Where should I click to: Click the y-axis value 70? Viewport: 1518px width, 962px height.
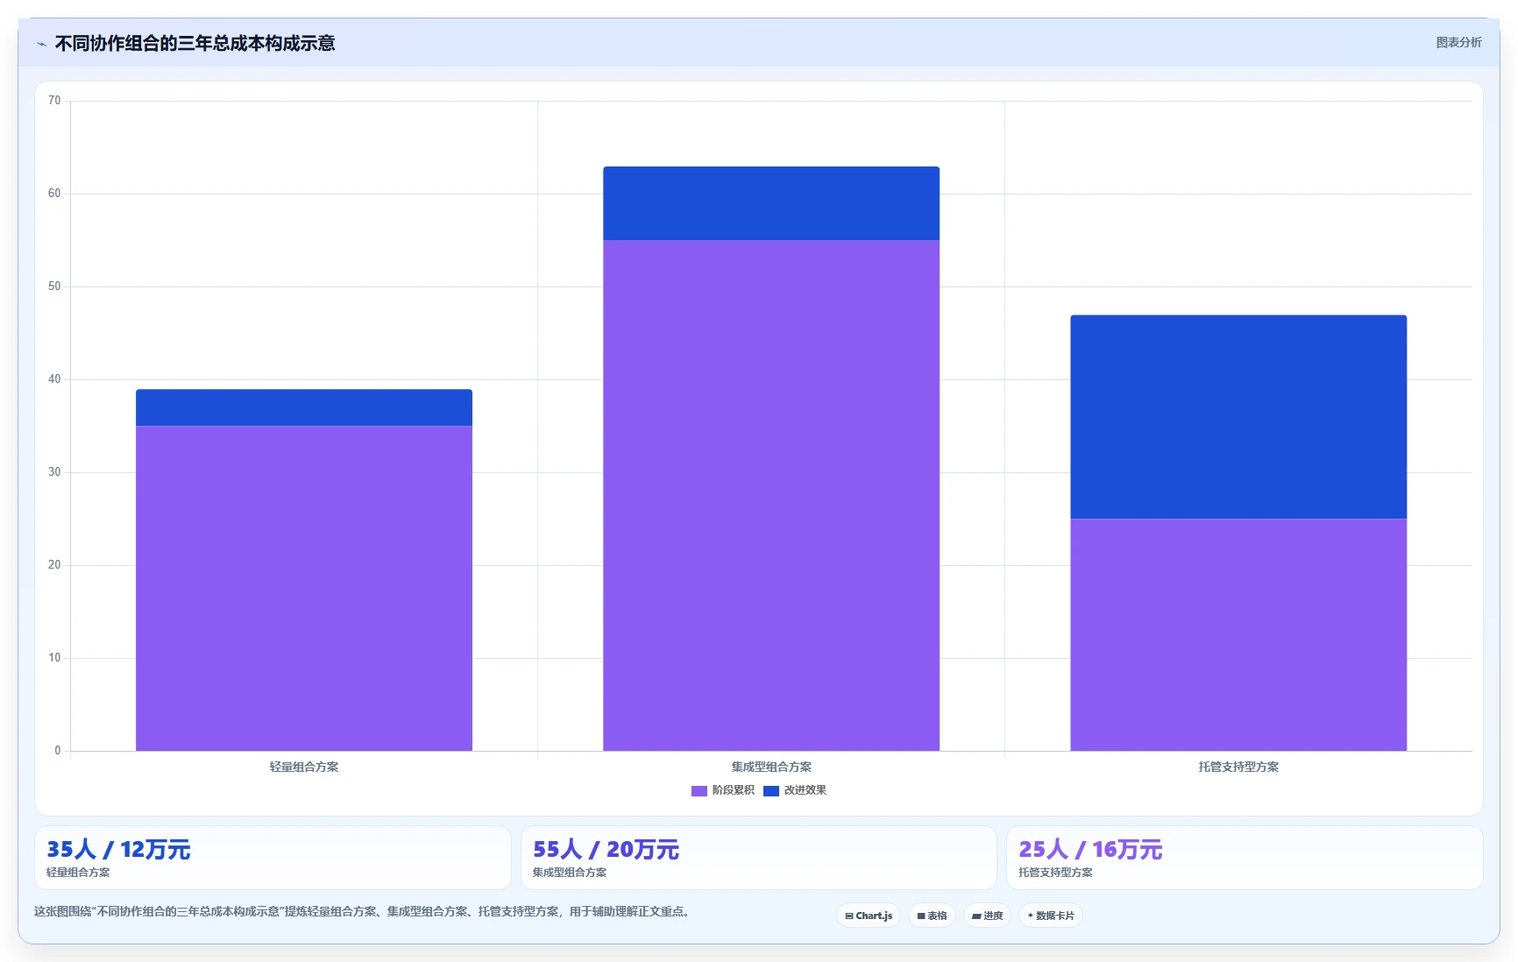pyautogui.click(x=54, y=101)
